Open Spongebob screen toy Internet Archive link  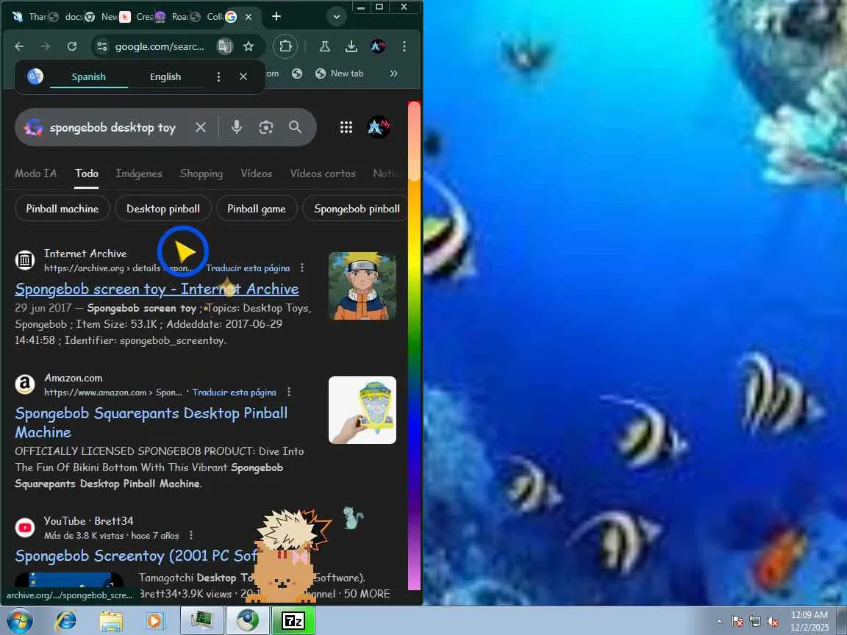tap(157, 289)
